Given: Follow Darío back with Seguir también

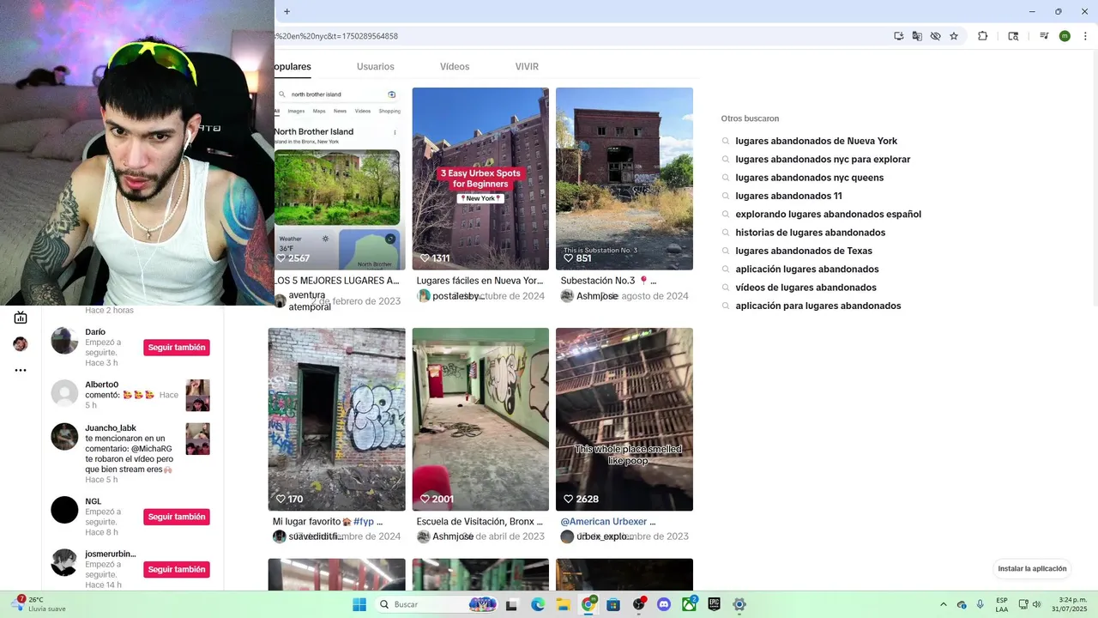Looking at the screenshot, I should pyautogui.click(x=177, y=348).
